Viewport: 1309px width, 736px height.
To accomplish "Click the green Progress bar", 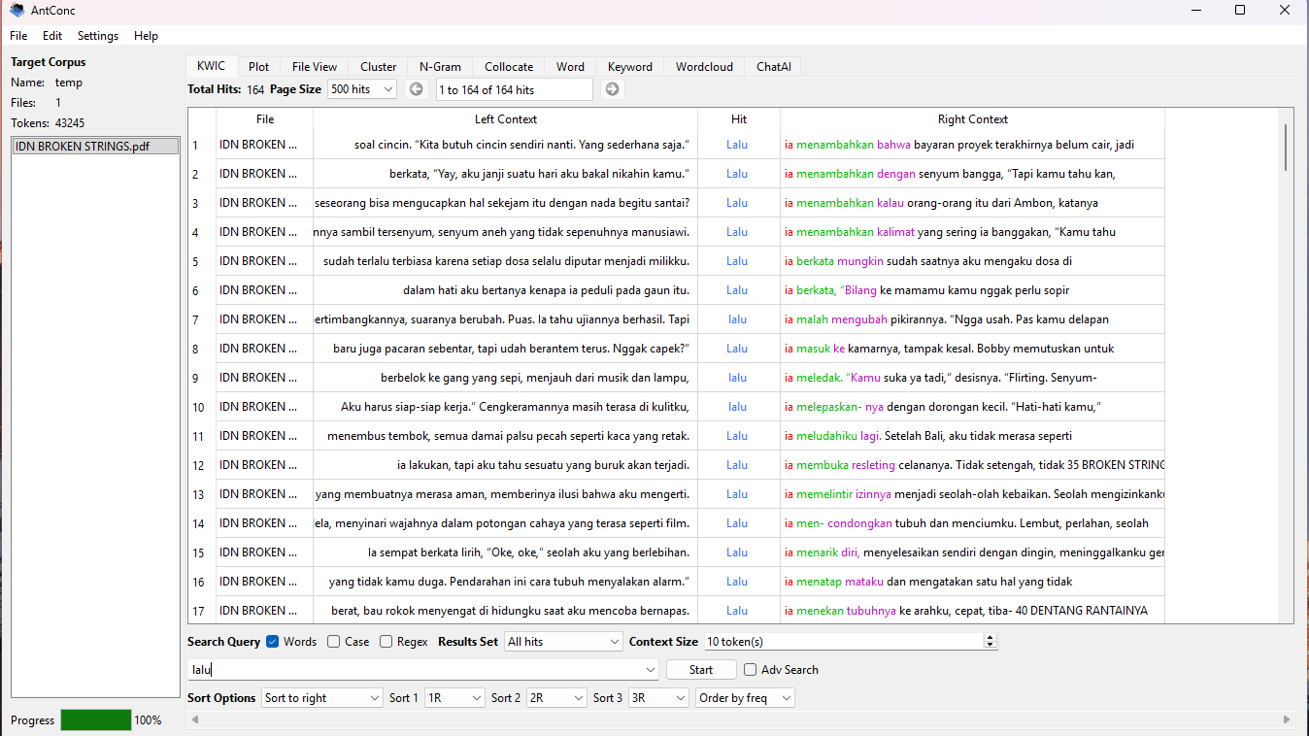I will 95,719.
